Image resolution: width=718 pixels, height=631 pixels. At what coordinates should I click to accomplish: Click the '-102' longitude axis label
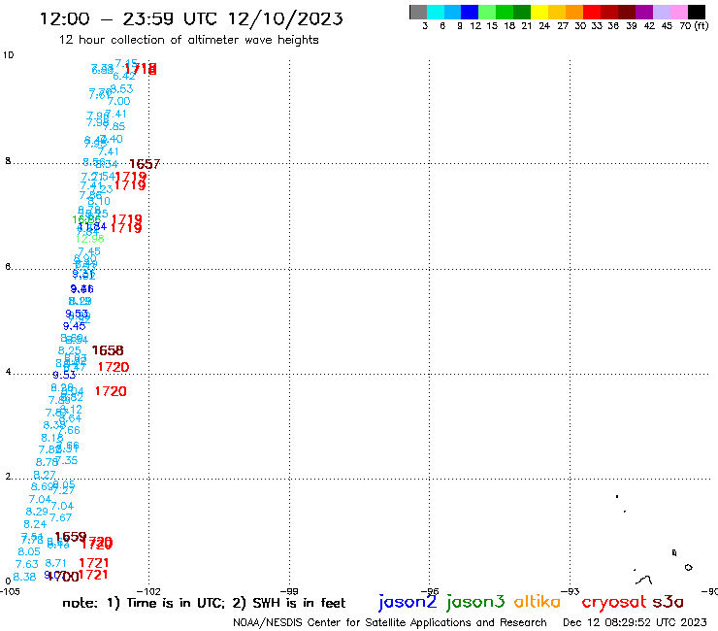148,591
